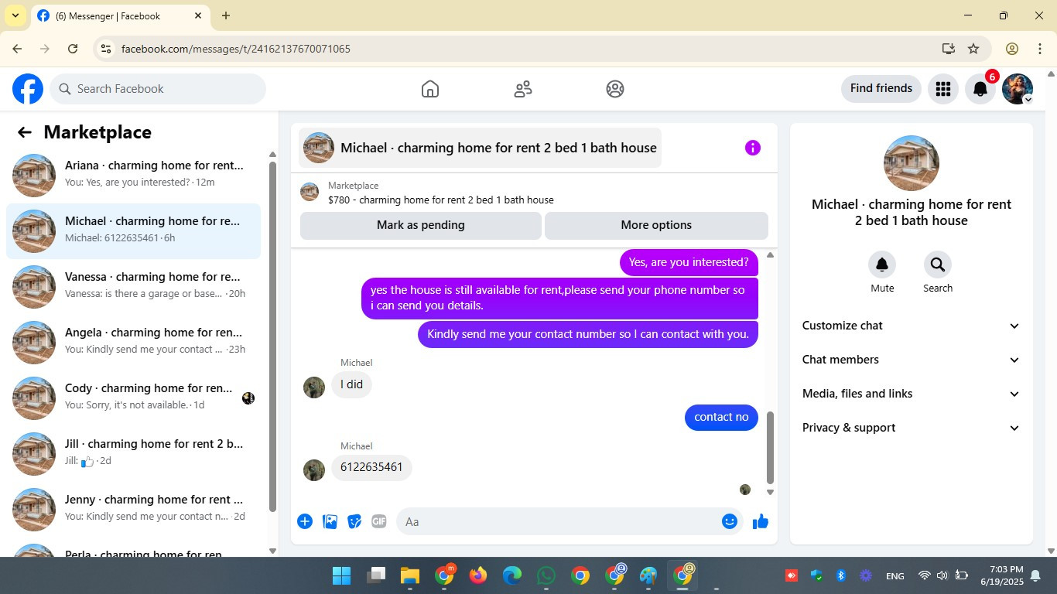Click the Search conversation magnifier icon
1057x594 pixels.
pos(938,265)
